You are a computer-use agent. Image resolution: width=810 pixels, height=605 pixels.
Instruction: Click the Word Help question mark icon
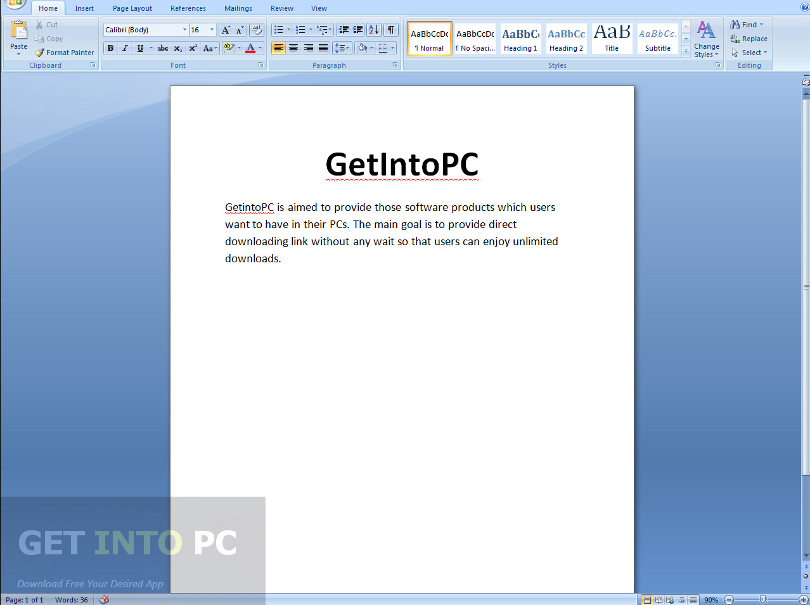(x=804, y=8)
